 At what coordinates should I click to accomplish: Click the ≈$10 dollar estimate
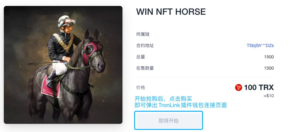[x=269, y=96]
